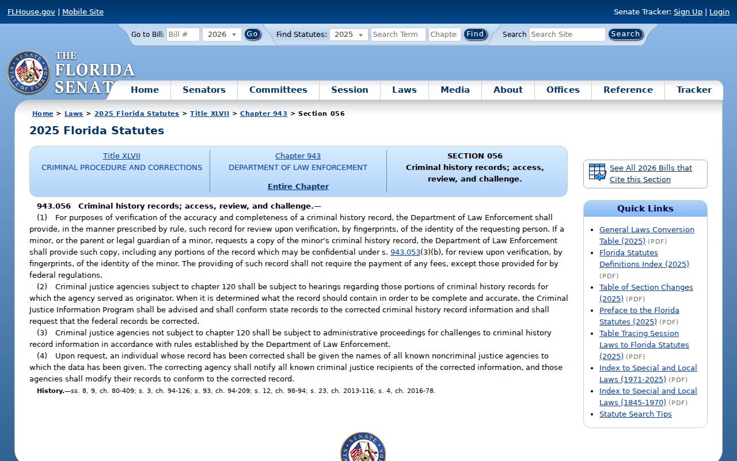
Task: Click the Laws breadcrumb link
Action: tap(74, 114)
